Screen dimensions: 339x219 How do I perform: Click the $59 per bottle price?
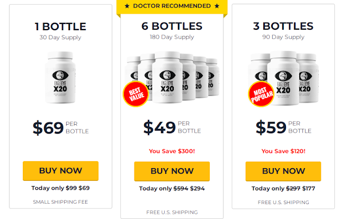tap(283, 128)
